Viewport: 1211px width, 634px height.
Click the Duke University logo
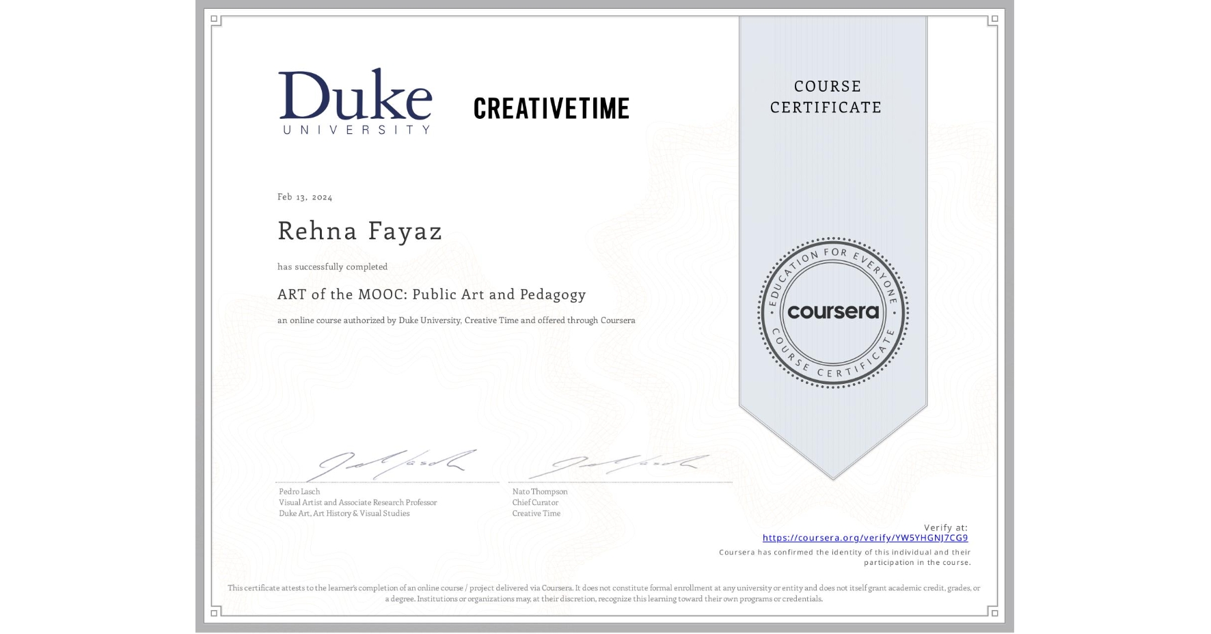coord(355,101)
